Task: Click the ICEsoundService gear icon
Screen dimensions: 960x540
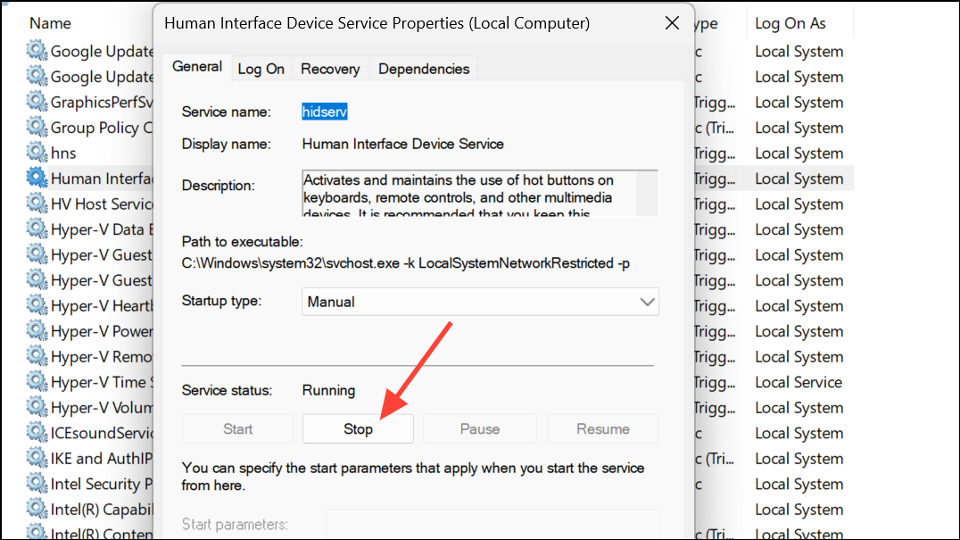Action: (x=37, y=433)
